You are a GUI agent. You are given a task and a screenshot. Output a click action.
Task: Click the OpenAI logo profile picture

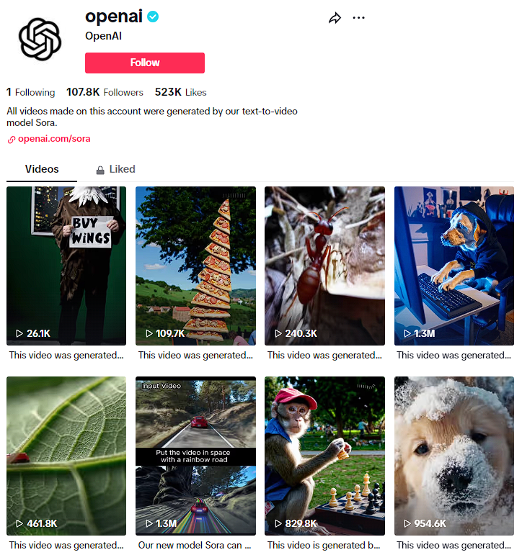pyautogui.click(x=40, y=40)
